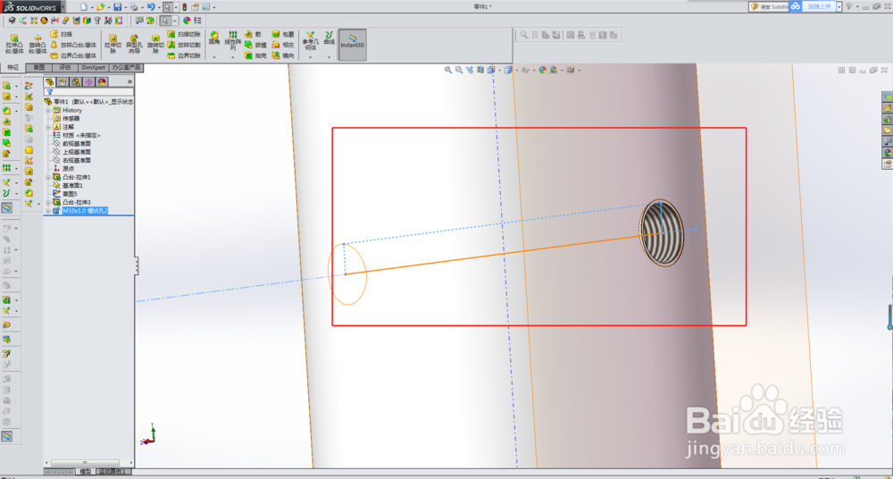Click the 放样凸台/基体 loft boss tool
This screenshot has width=893, height=479.
(x=73, y=45)
